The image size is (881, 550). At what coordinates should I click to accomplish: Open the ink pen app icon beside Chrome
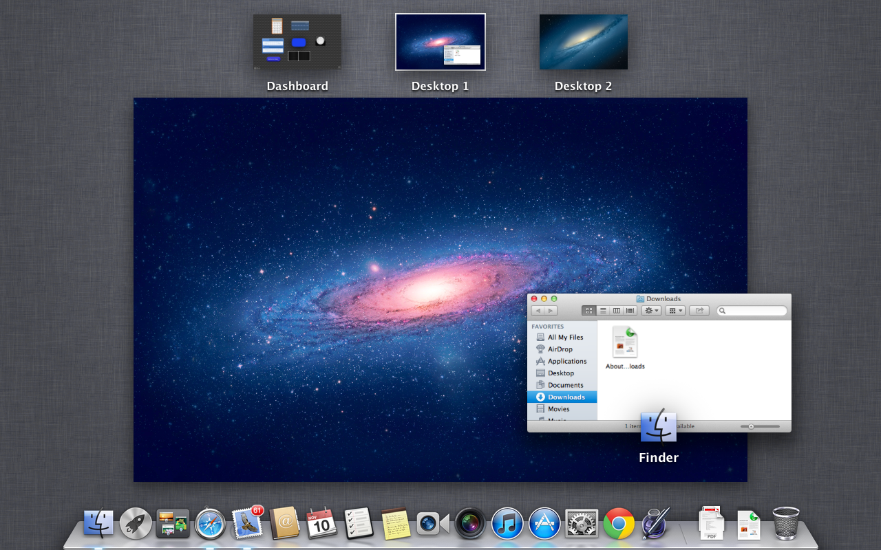[x=655, y=524]
